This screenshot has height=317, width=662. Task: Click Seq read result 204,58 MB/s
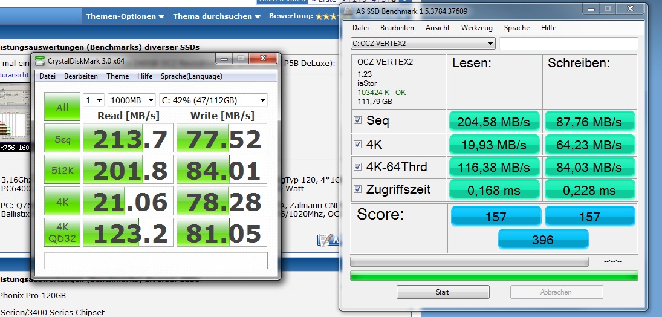pos(494,122)
